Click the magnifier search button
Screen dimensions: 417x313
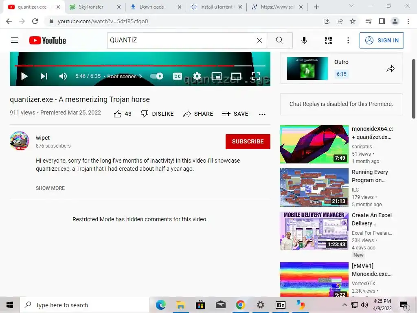tap(279, 40)
